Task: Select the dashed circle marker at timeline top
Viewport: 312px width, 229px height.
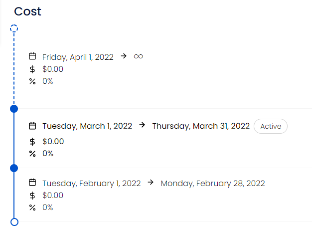Action: click(x=14, y=28)
